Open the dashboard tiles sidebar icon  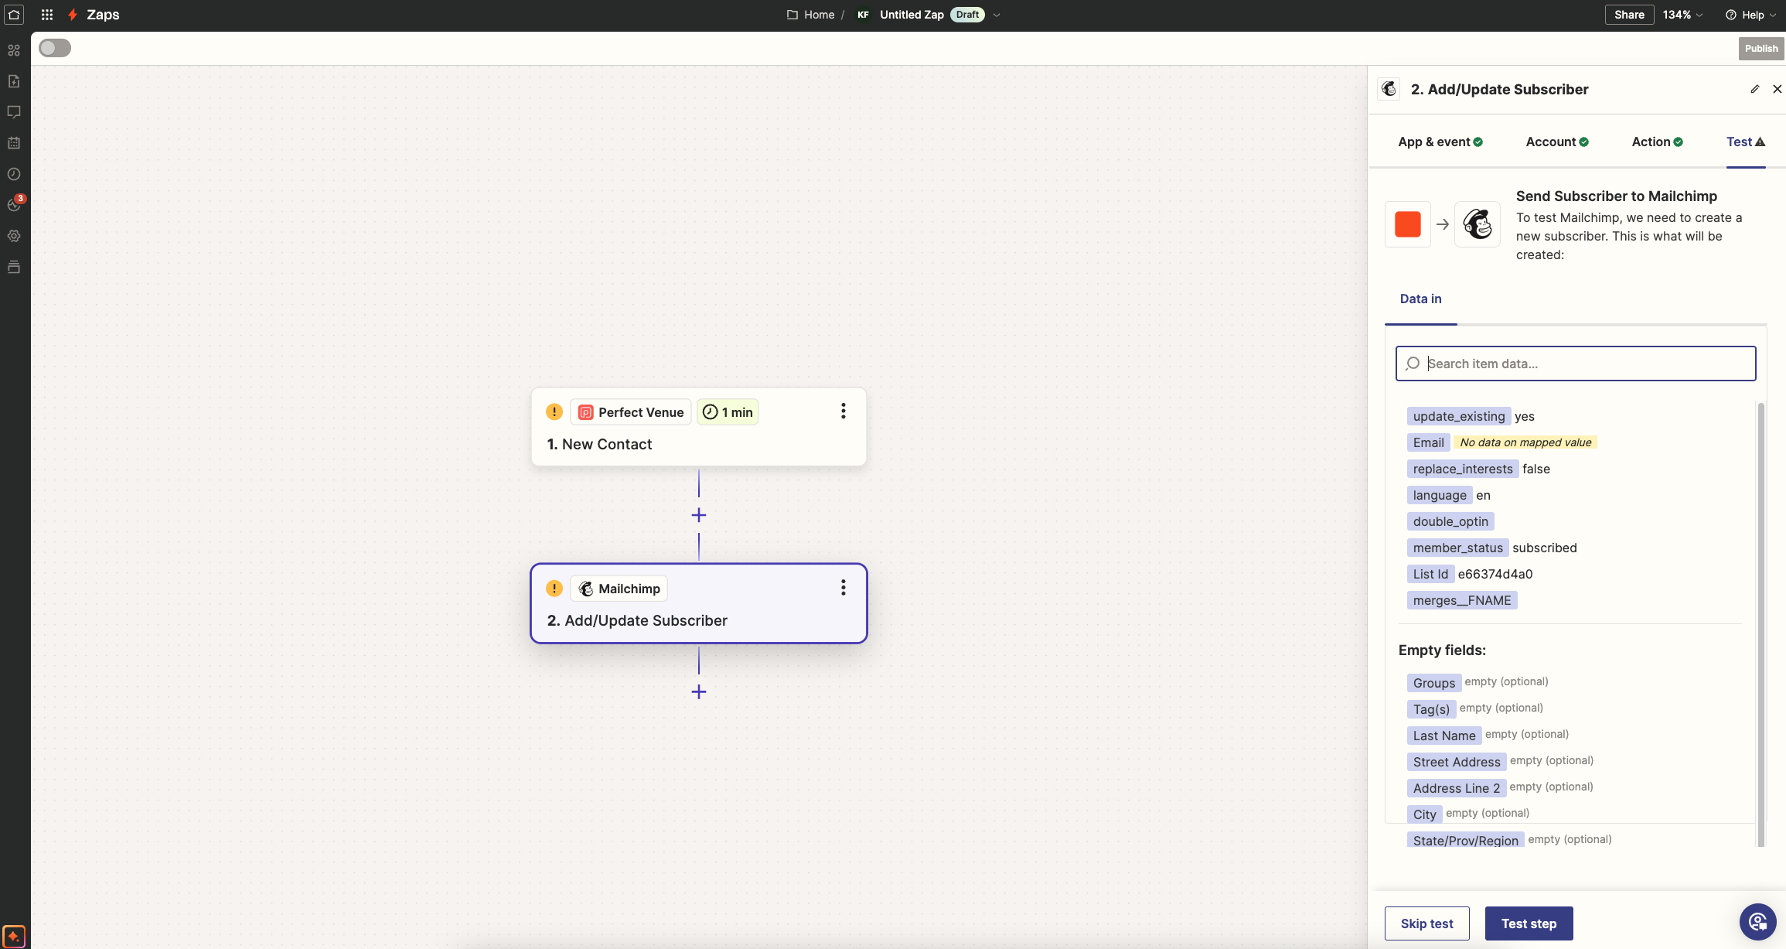pos(14,50)
